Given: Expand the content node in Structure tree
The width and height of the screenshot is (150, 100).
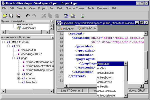Looking at the screenshot, I should [x=18, y=78].
